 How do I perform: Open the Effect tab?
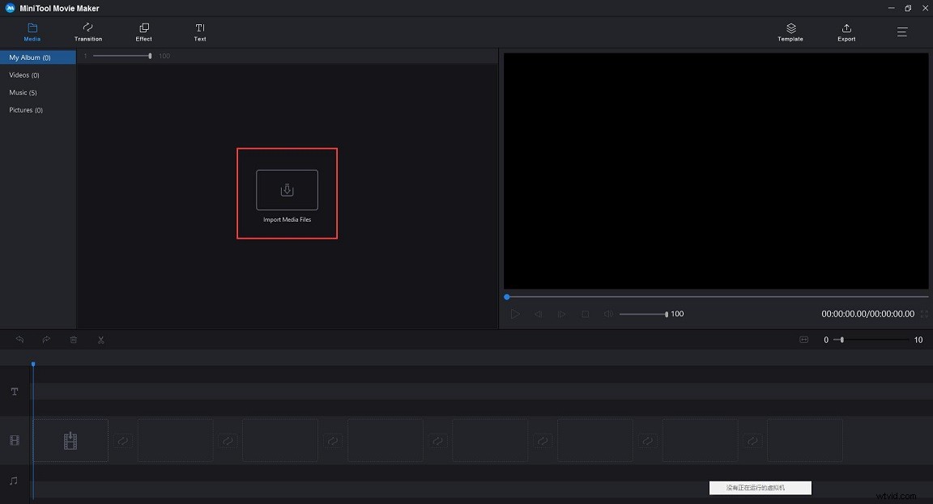[x=143, y=32]
